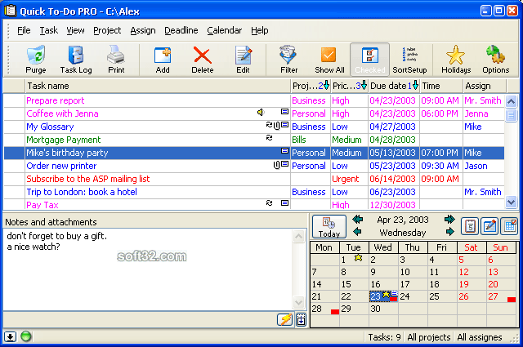Click the Urgent priority cell
Viewport: 523px width, 347px height.
(349, 179)
